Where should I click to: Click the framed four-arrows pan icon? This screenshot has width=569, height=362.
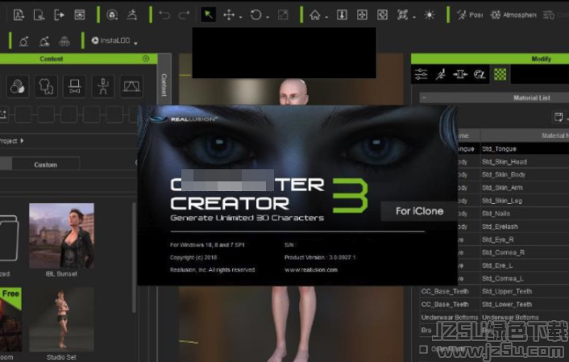point(362,15)
